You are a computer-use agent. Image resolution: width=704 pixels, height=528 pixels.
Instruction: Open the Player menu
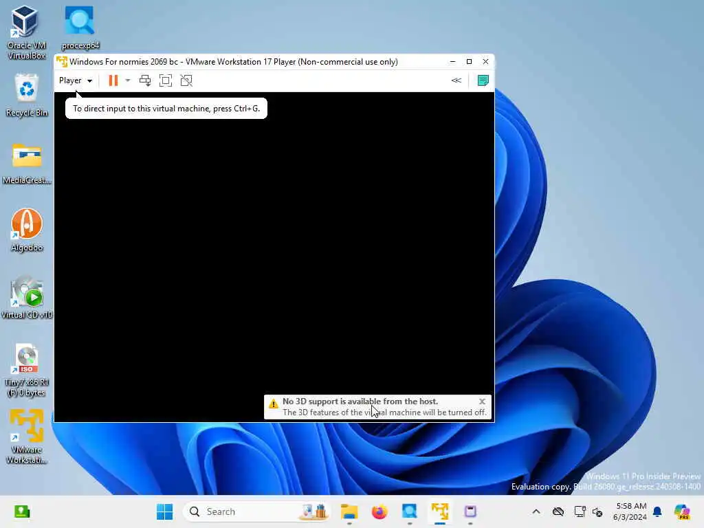(x=76, y=80)
